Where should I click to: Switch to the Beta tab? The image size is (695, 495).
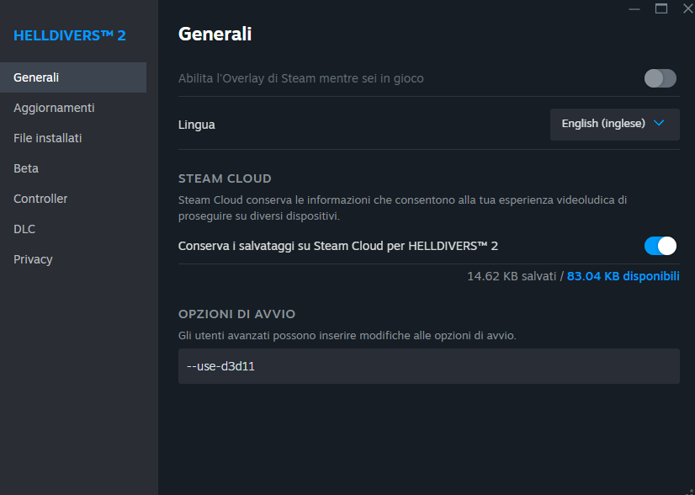click(x=26, y=168)
